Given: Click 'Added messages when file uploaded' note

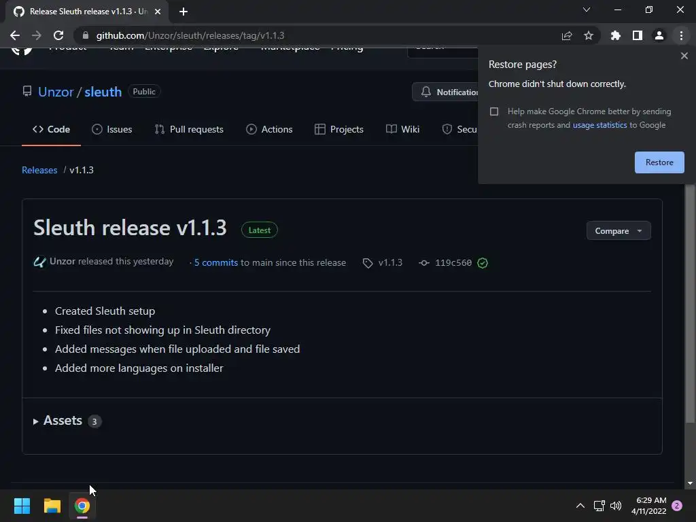Looking at the screenshot, I should click(x=177, y=349).
